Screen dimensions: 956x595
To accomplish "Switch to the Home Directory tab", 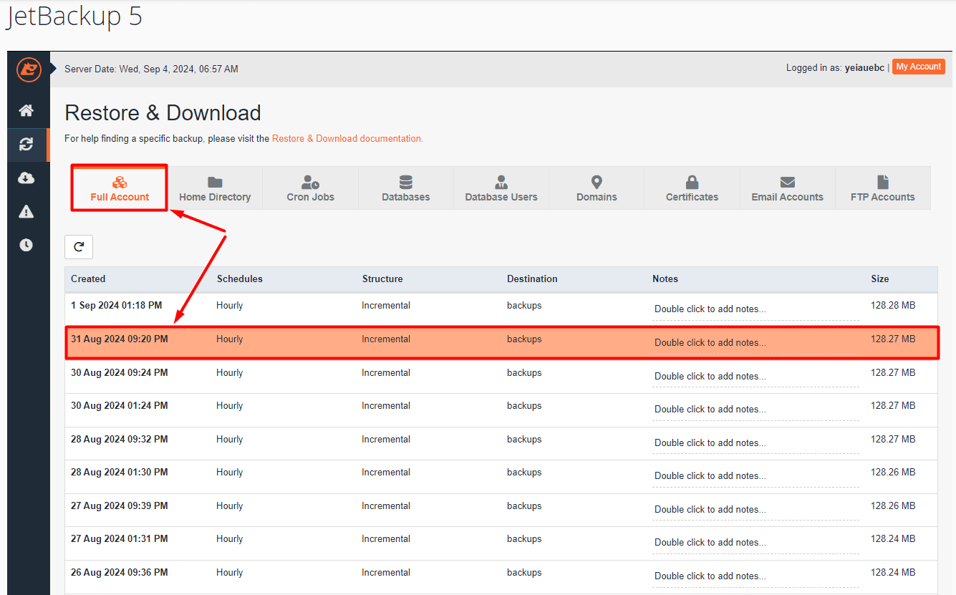I will point(215,188).
